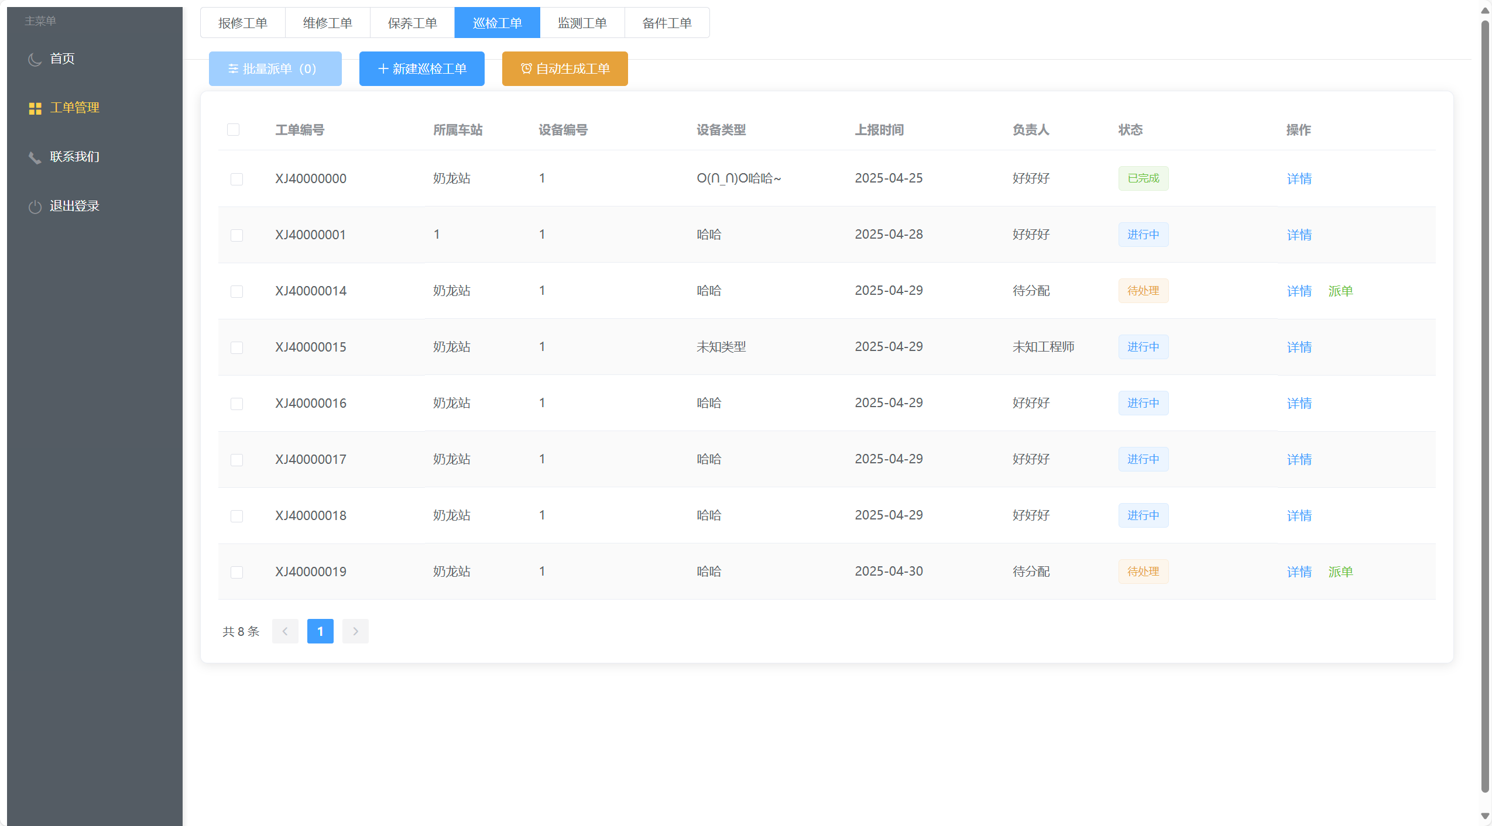The image size is (1492, 826).
Task: Click the sliders icon on 批量派单 button
Action: tap(233, 69)
